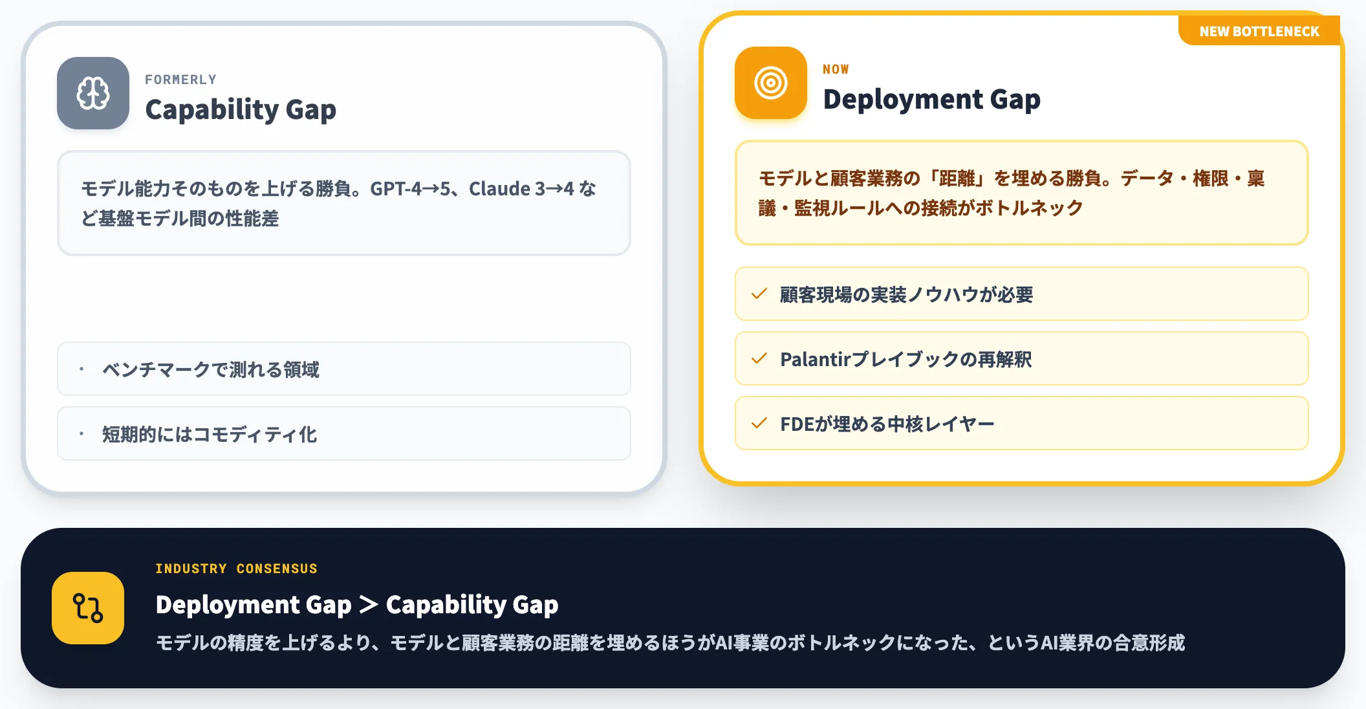The image size is (1366, 709).
Task: Click the Capability Gap heading
Action: tap(241, 109)
